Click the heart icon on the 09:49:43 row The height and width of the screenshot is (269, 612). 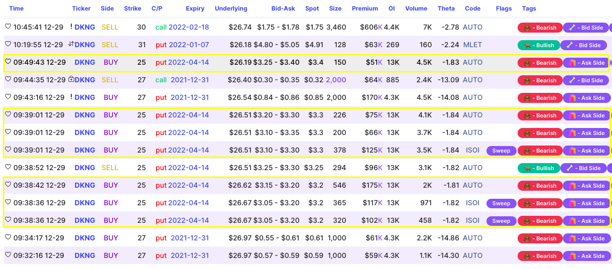(8, 61)
